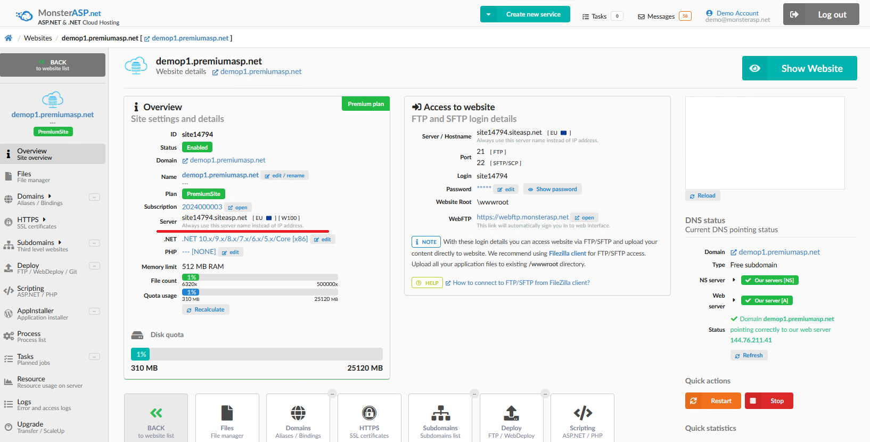Refresh DNS status
This screenshot has height=442, width=870.
point(749,355)
